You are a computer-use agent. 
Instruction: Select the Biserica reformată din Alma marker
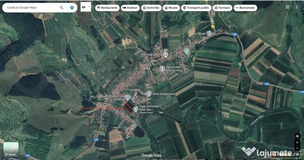(128, 97)
